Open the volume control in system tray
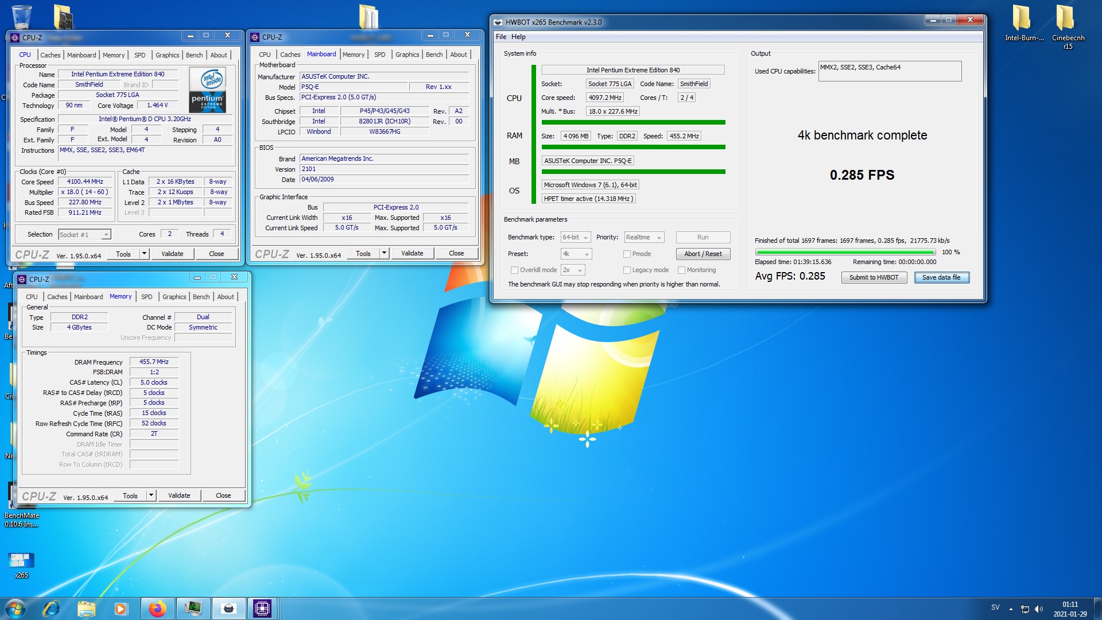This screenshot has height=620, width=1102. 1039,609
